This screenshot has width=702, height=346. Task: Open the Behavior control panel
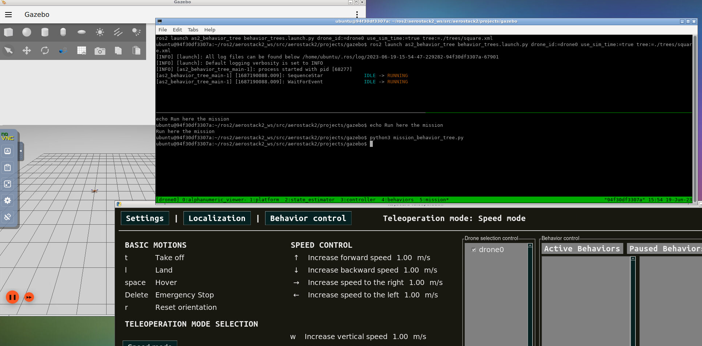(308, 218)
